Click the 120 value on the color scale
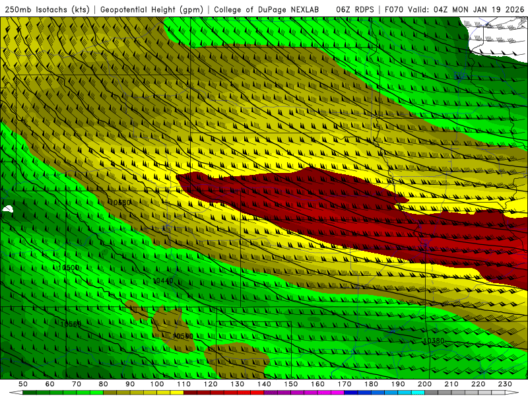 [211, 384]
